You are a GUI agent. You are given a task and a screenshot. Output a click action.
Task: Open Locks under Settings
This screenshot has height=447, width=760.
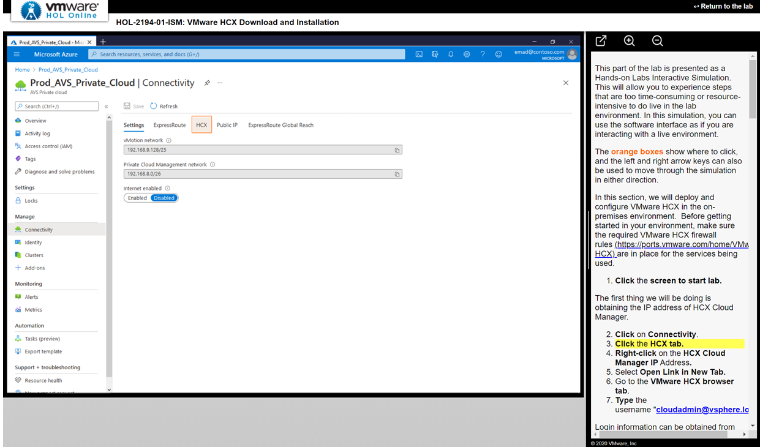(x=31, y=201)
